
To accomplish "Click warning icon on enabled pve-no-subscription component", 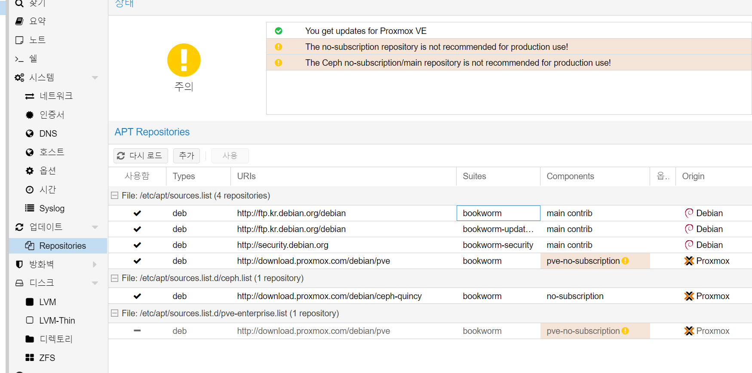I will [x=626, y=261].
